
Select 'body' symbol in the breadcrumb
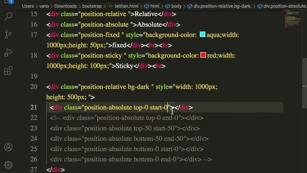coord(176,6)
